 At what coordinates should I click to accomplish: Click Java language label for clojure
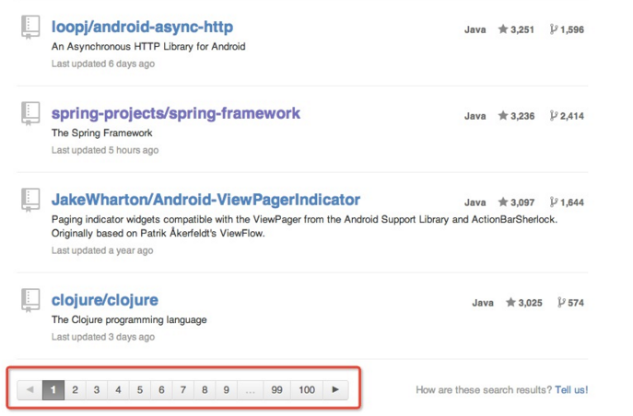[483, 303]
